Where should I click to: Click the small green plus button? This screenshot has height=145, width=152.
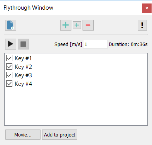[x=77, y=25]
